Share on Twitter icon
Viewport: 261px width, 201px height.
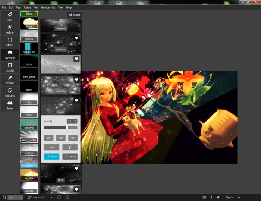click(x=218, y=197)
